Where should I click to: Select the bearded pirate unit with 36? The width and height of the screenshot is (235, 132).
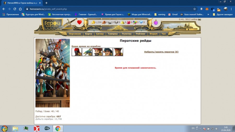click(x=97, y=52)
